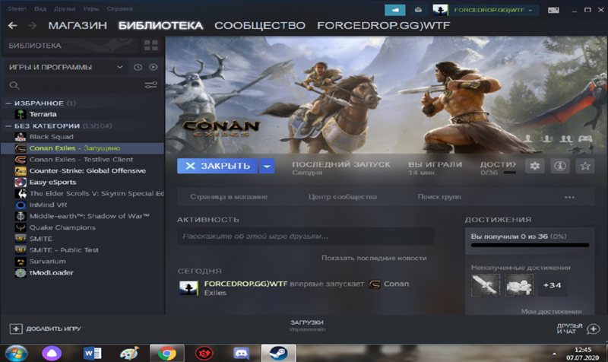Open the red gear app in the taskbar
Image resolution: width=608 pixels, height=362 pixels.
pos(204,354)
